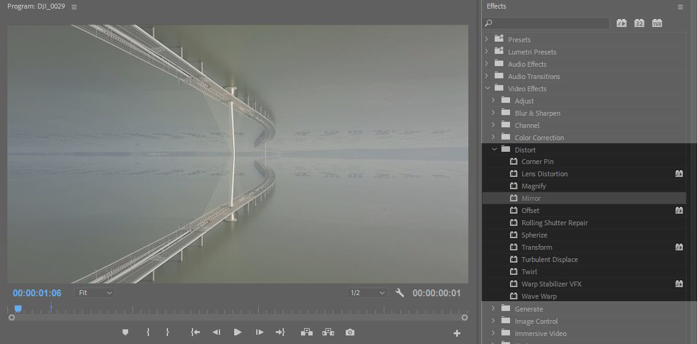Filter by YUV Effects icon

pos(657,23)
